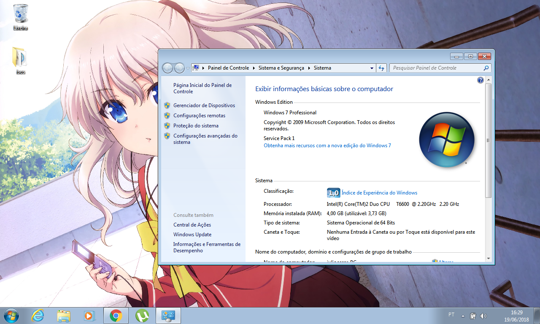Open Obtenha mais recursos Windows 7 link

point(327,146)
